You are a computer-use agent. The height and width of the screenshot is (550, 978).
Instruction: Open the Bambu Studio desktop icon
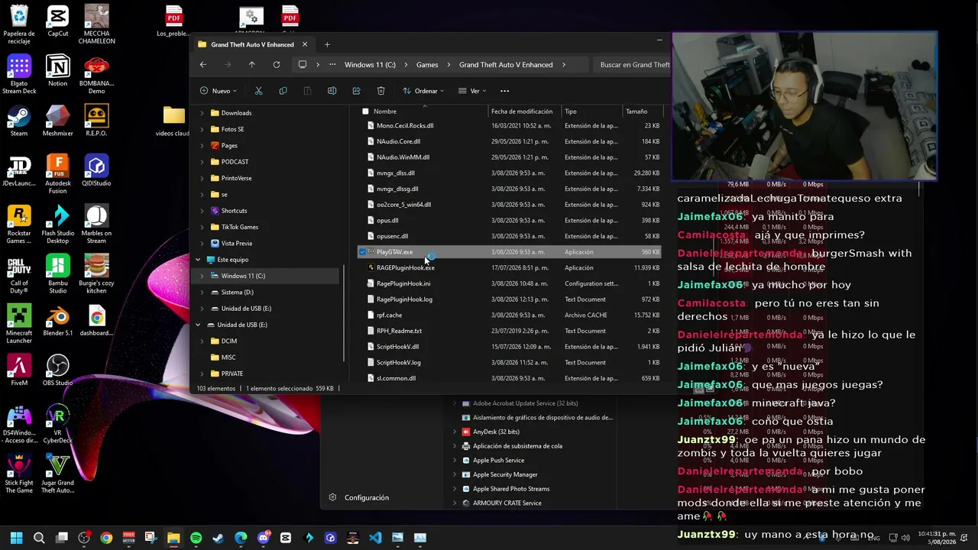tap(57, 274)
